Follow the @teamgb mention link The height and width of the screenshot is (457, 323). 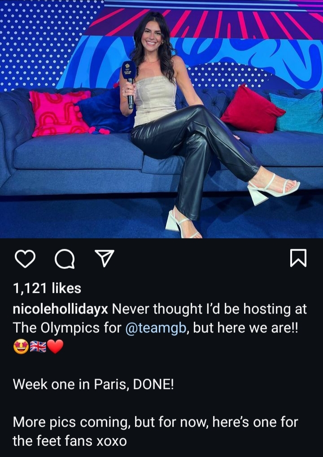coord(156,329)
